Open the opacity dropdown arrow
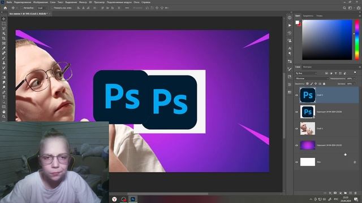 (x=355, y=78)
